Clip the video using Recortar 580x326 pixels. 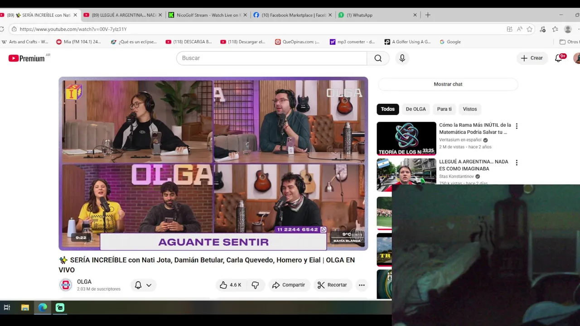click(x=332, y=285)
